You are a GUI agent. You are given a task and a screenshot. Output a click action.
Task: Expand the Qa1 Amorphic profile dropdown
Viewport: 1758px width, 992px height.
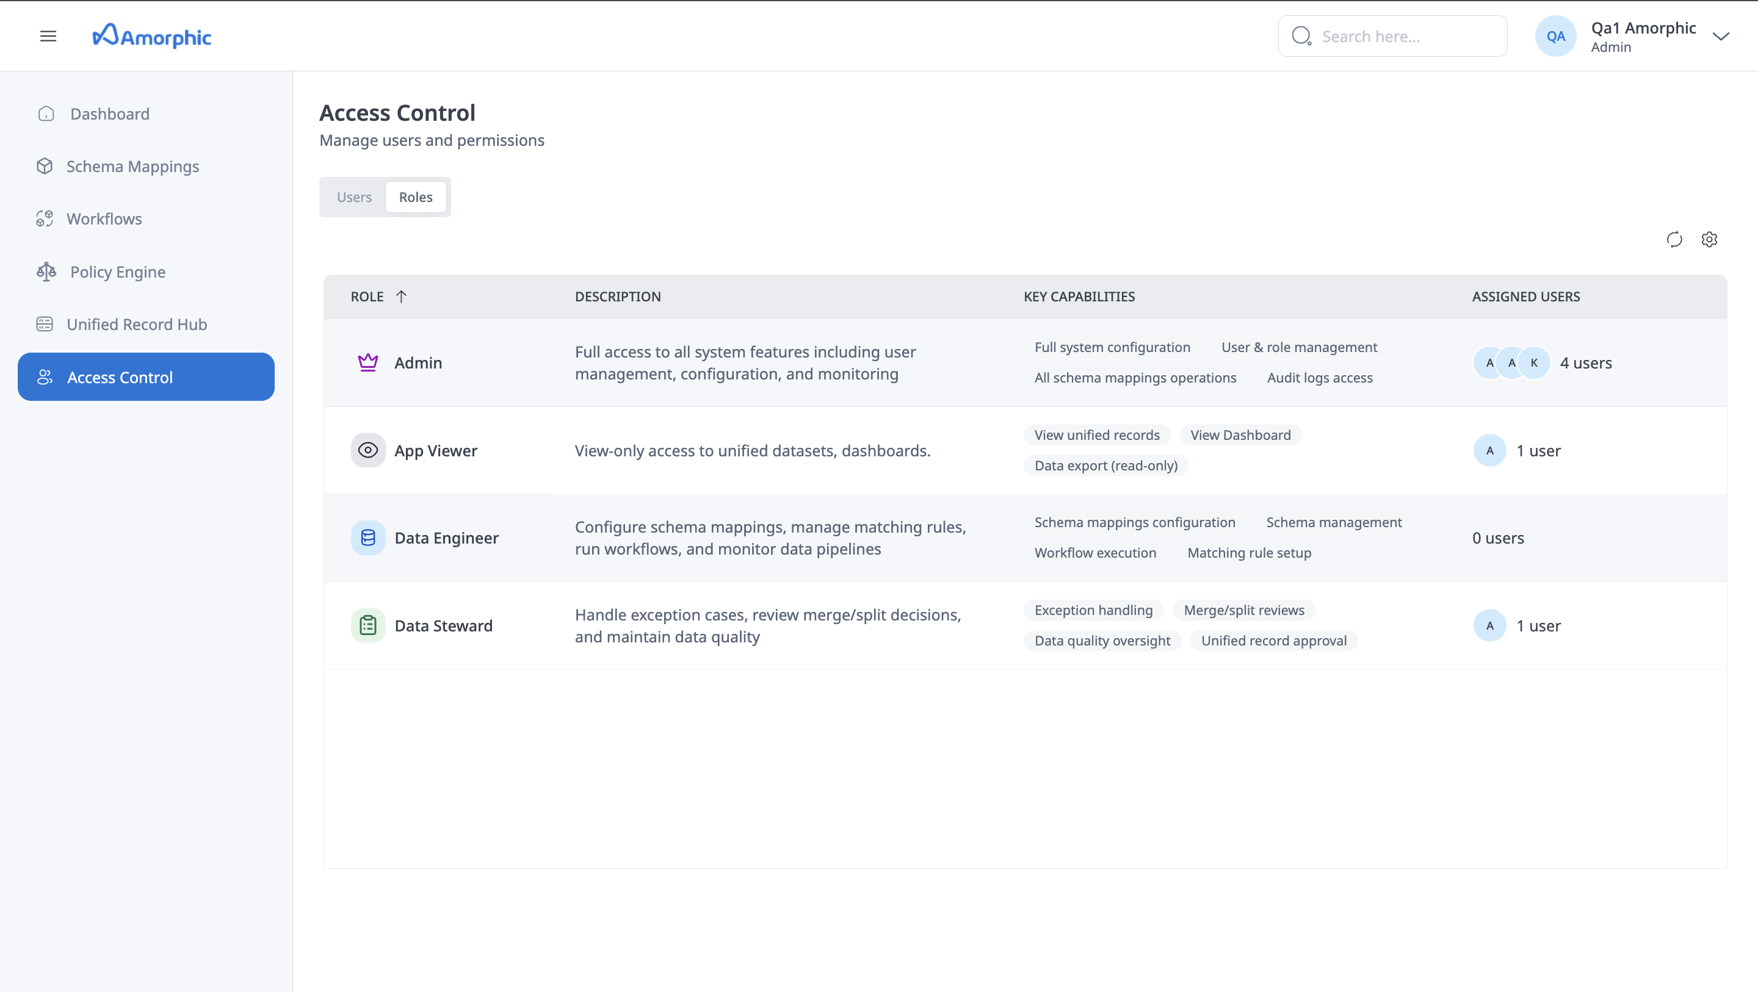(1721, 36)
